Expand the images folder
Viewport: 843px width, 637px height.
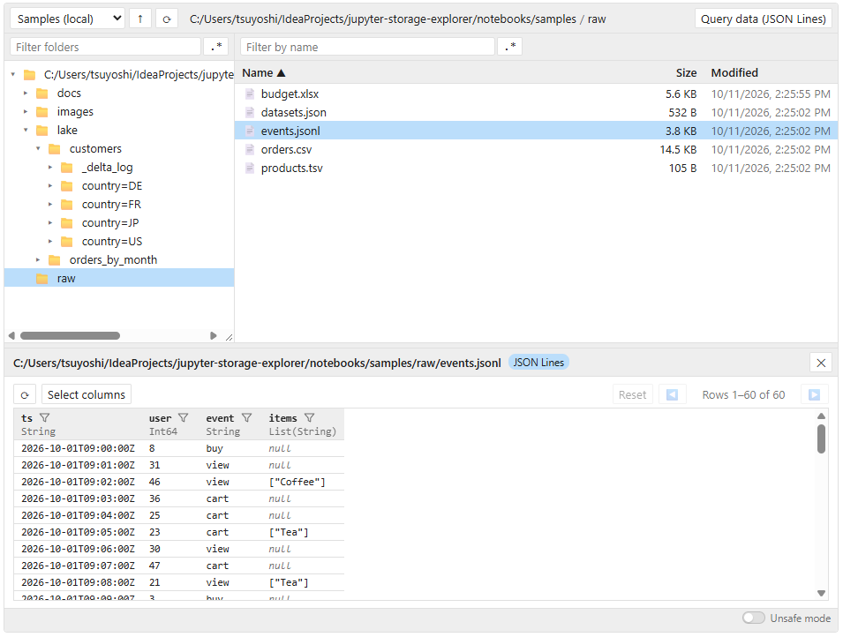26,112
